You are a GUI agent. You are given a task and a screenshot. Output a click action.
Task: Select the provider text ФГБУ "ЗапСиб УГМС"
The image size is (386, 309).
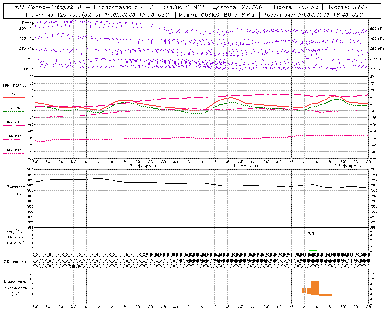point(172,7)
